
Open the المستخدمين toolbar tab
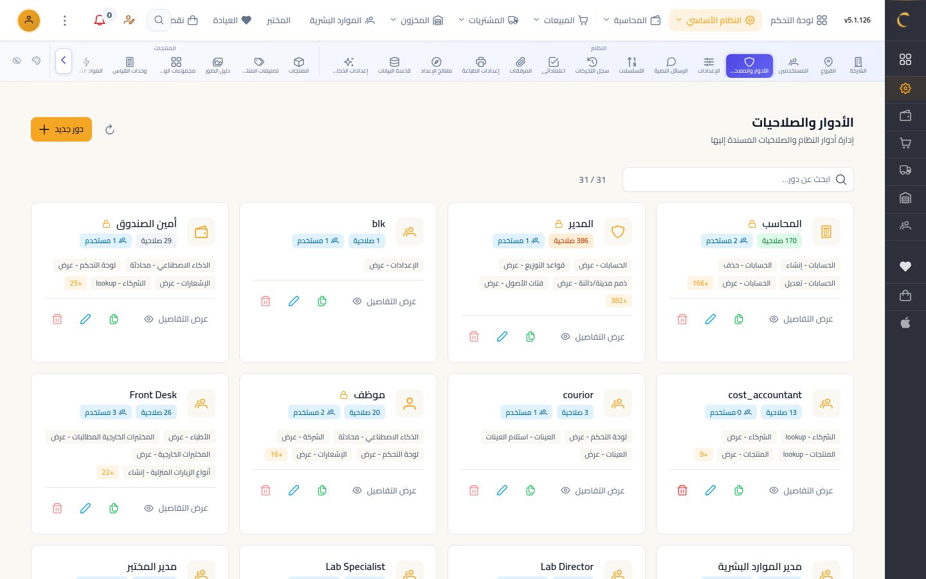click(x=794, y=66)
